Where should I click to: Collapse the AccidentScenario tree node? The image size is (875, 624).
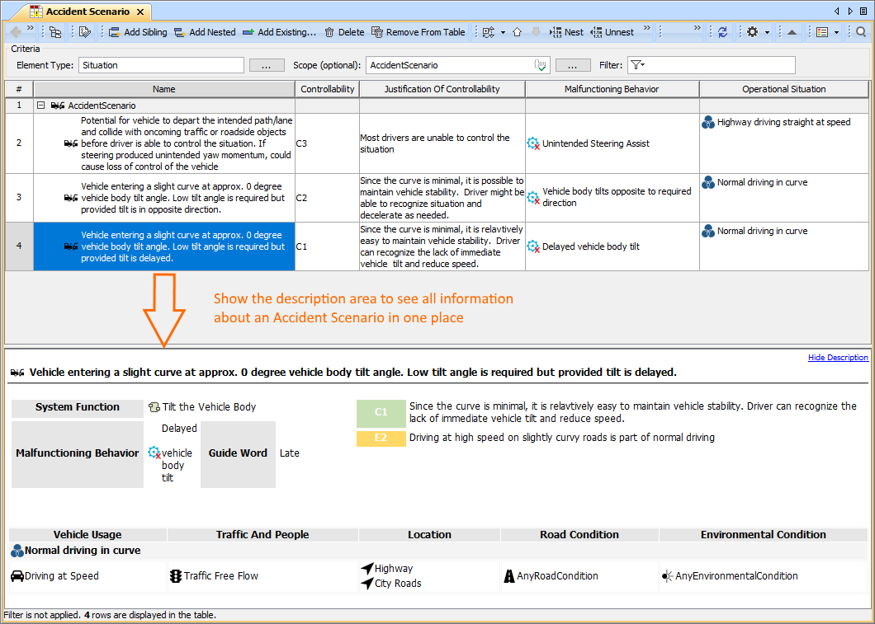[40, 106]
